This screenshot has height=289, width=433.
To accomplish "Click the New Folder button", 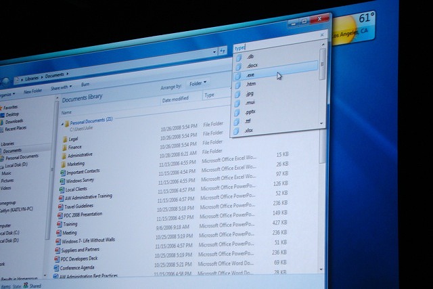I will pyautogui.click(x=32, y=91).
